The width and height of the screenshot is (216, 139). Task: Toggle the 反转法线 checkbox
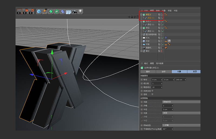[x=153, y=91]
